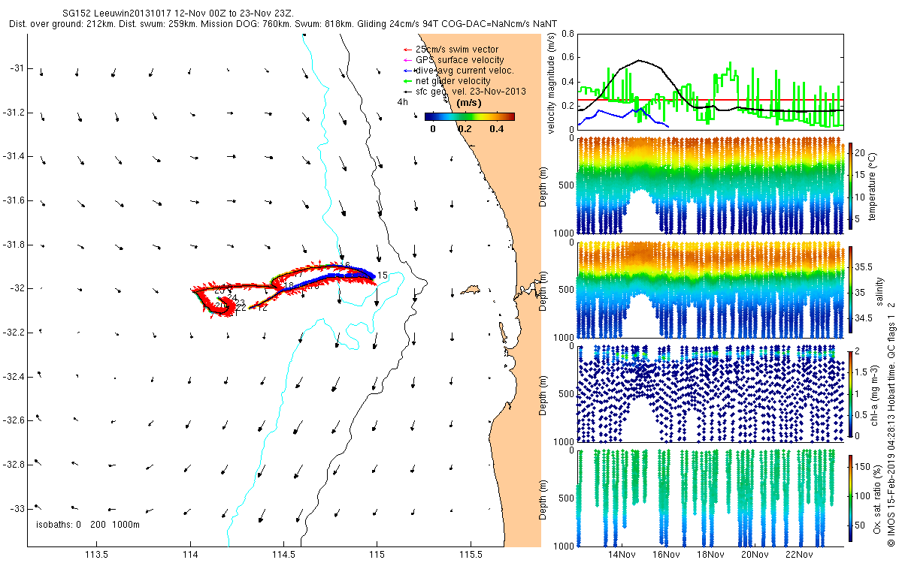Click the '-31' latitude tick label

(x=17, y=68)
